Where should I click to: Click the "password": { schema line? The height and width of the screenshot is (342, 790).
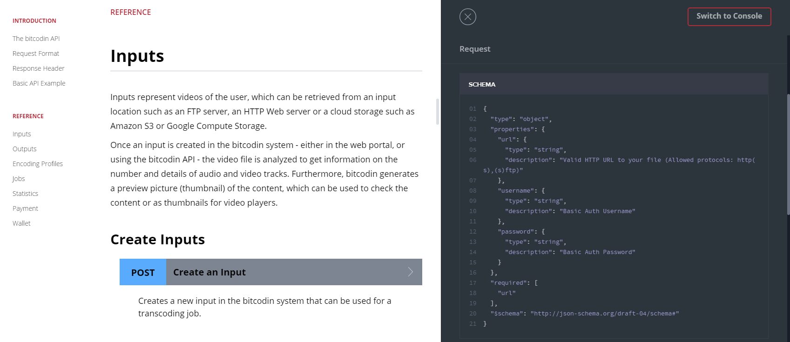coord(521,232)
